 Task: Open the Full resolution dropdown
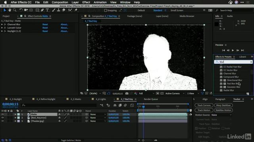[x=146, y=93]
